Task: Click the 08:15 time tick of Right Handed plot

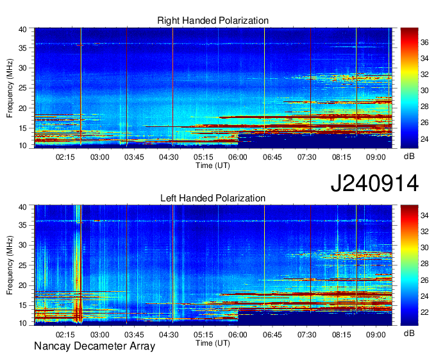Action: click(342, 157)
